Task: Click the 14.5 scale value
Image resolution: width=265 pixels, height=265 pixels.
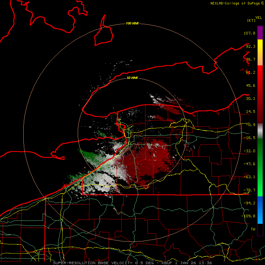Action: pyautogui.click(x=251, y=112)
